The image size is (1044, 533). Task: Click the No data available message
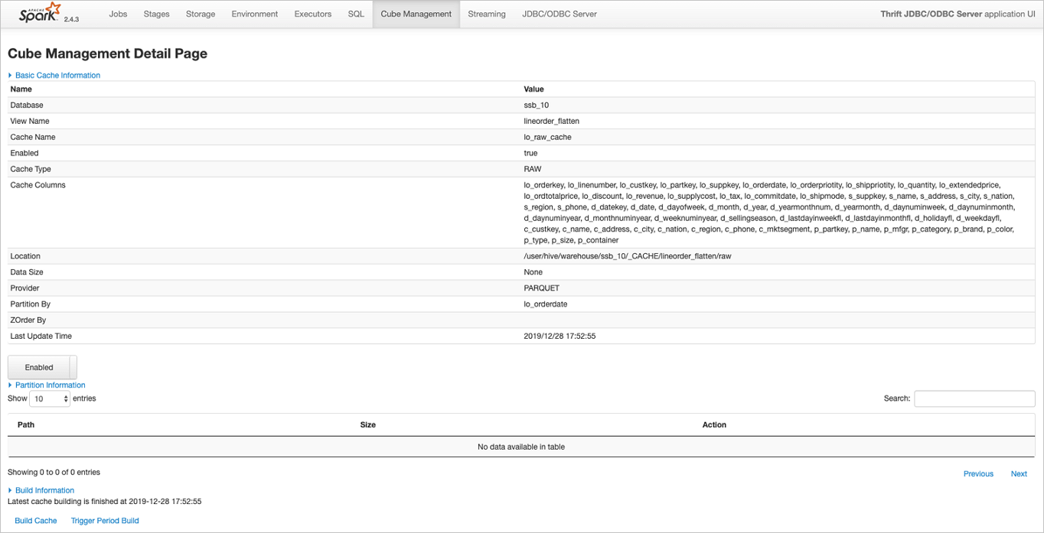click(x=521, y=447)
